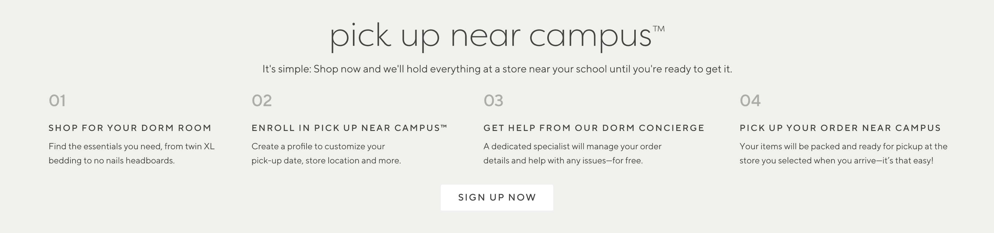Click the 'Create a profile to customize' text
The width and height of the screenshot is (994, 233).
pyautogui.click(x=318, y=147)
